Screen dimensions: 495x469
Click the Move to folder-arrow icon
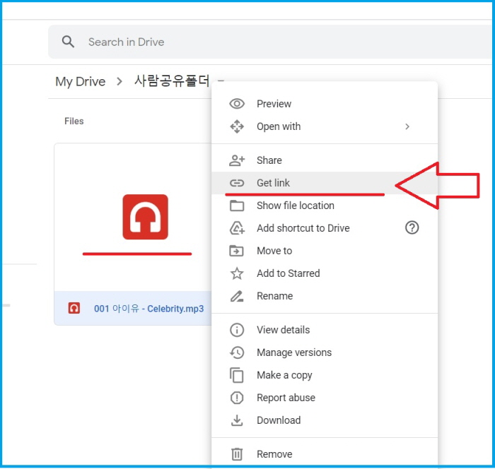236,251
